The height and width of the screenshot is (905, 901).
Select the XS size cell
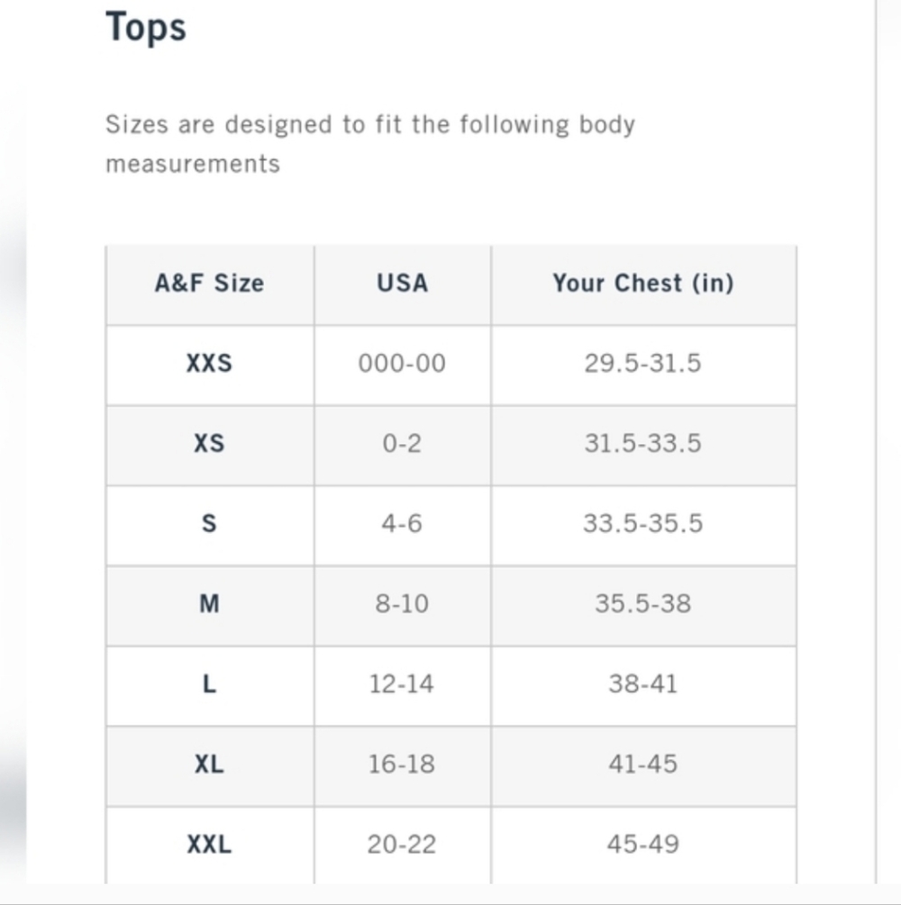pos(209,444)
